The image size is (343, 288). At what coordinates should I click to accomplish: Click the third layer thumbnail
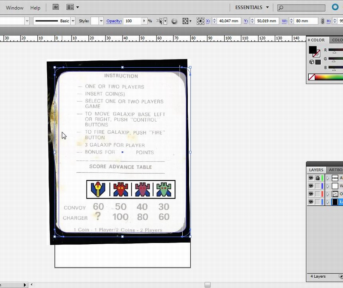[335, 194]
